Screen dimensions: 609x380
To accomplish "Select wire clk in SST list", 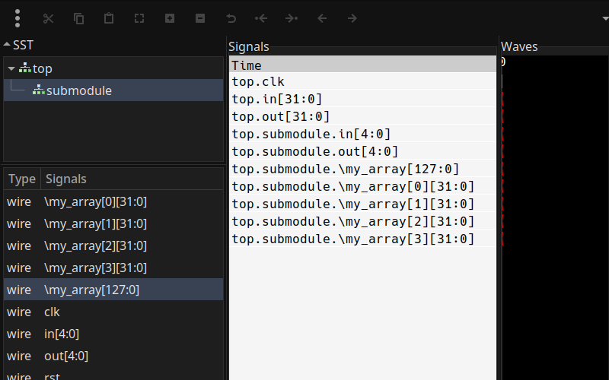I will (x=113, y=312).
